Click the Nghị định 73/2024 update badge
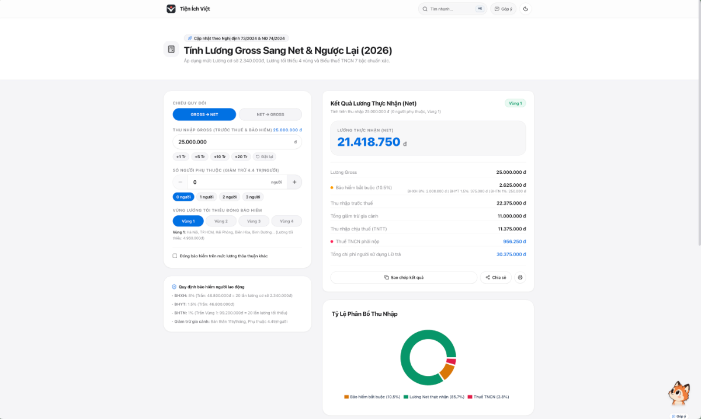701x419 pixels. tap(236, 38)
